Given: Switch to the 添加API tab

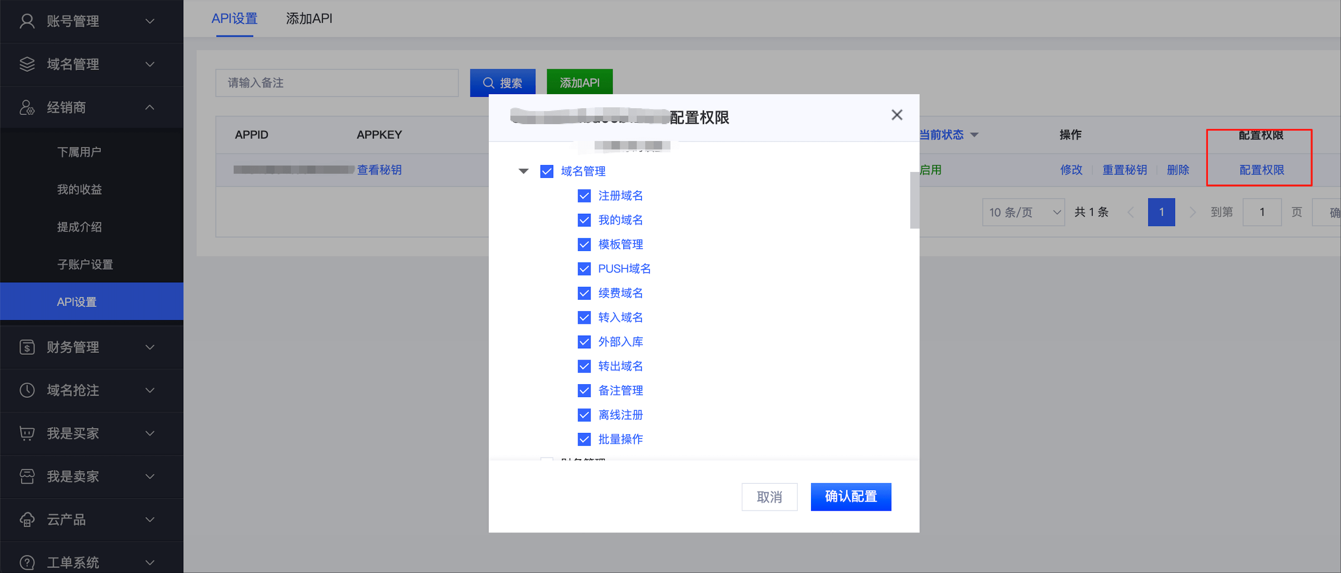Looking at the screenshot, I should point(309,19).
